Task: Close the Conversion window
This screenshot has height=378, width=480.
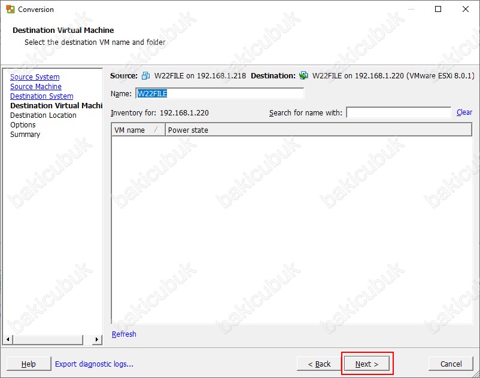Action: [465, 9]
